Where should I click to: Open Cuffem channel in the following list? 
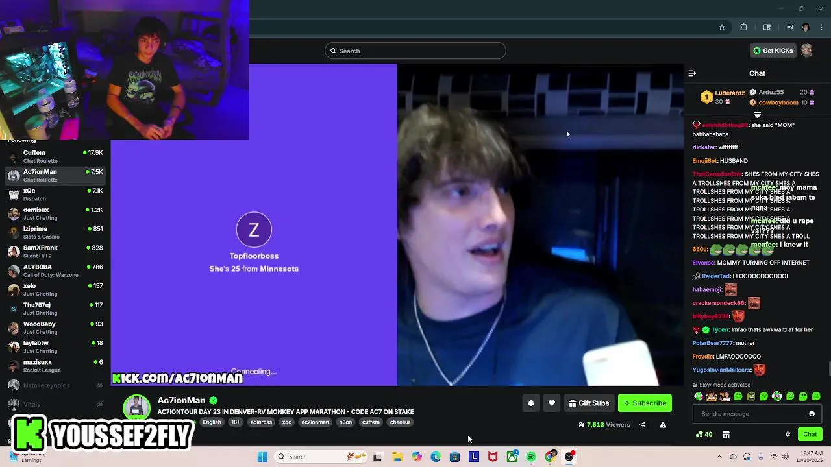[56, 156]
